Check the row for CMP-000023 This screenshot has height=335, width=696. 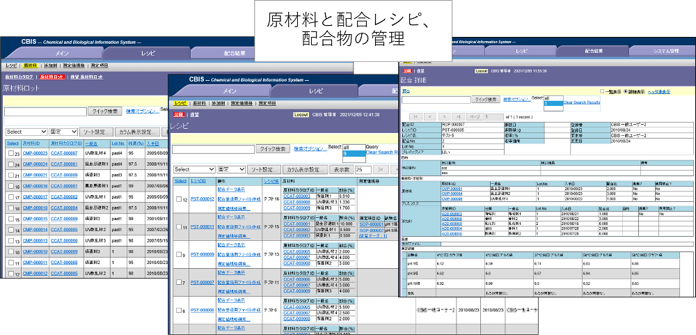11,153
